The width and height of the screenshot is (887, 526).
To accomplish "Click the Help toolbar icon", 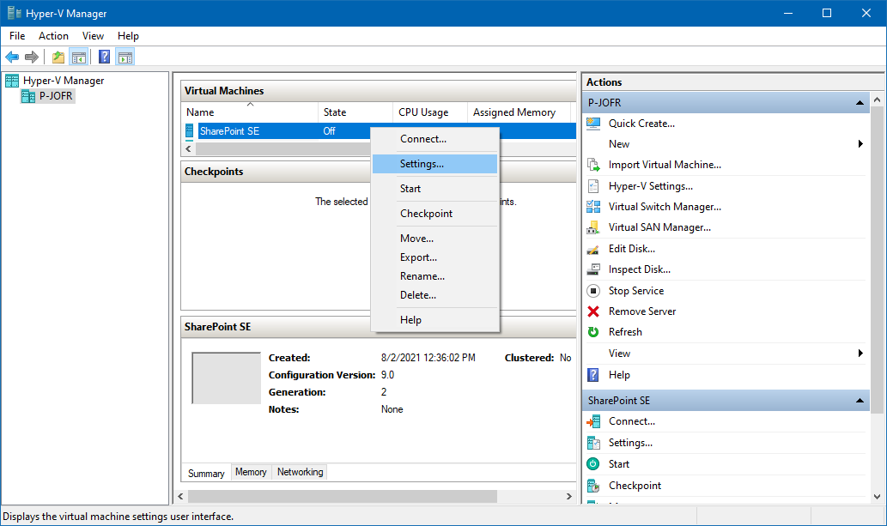I will point(104,57).
